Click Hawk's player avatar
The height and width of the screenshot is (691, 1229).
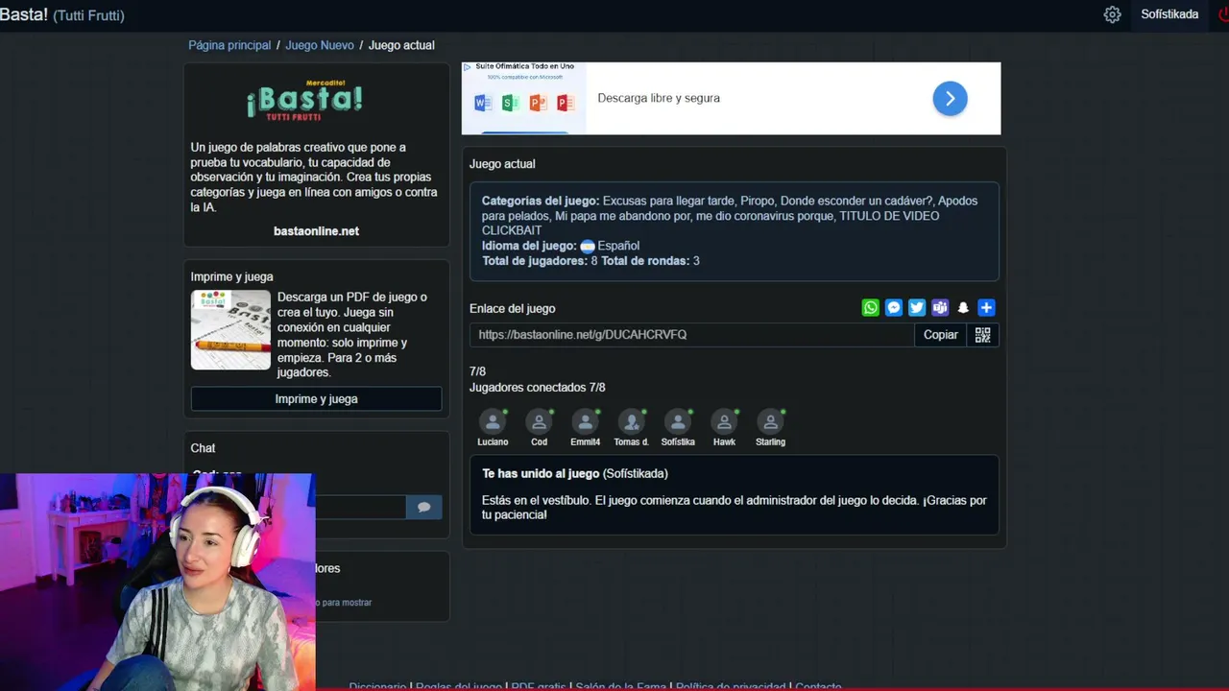(724, 421)
